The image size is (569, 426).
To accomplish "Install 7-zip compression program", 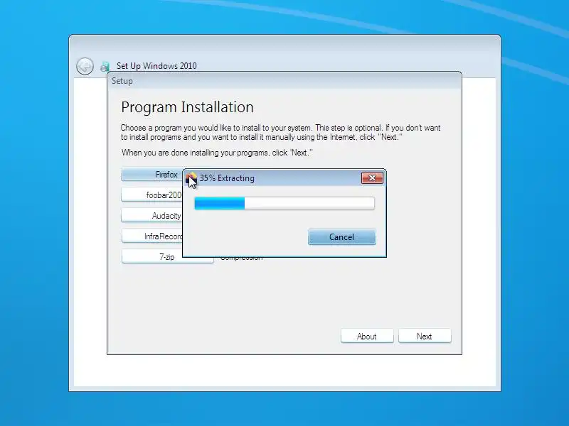I will click(x=167, y=256).
